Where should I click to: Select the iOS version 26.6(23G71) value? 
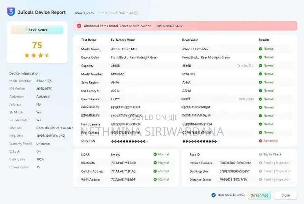[44, 89]
